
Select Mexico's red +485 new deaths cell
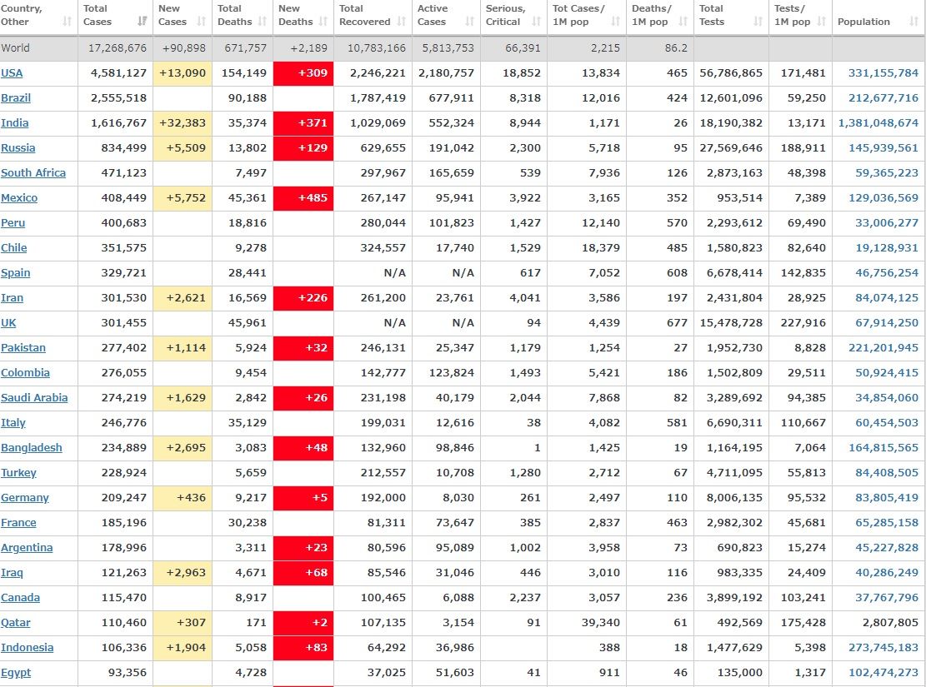(x=303, y=198)
